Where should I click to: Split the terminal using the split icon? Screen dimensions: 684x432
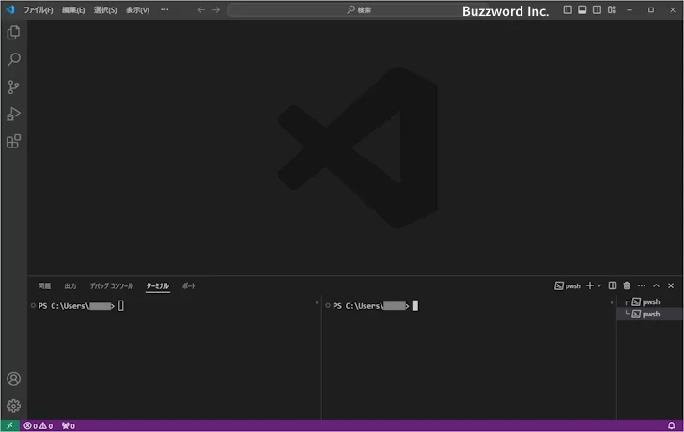pos(613,285)
